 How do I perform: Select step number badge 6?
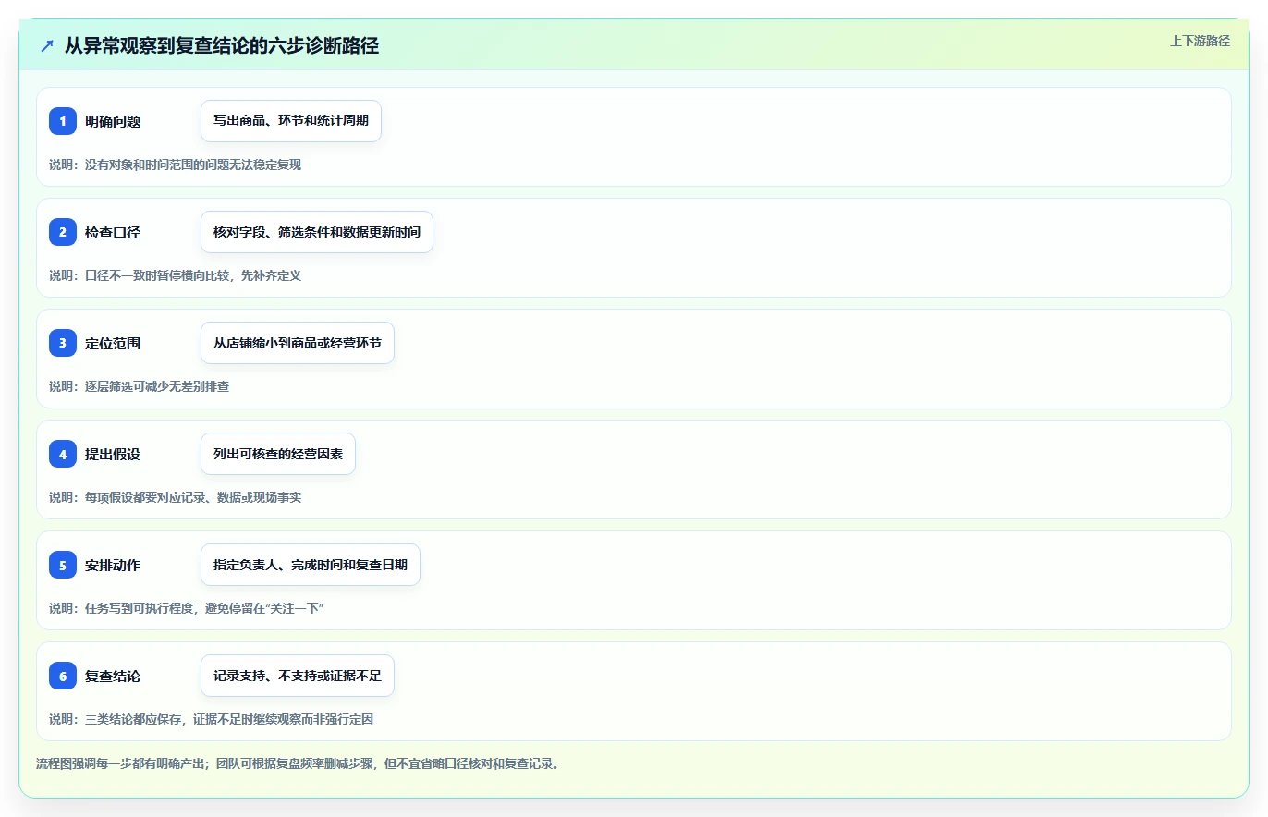[x=63, y=676]
